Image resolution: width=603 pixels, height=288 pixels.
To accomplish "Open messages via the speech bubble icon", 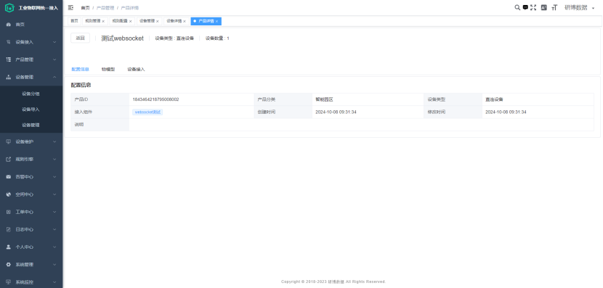I will pyautogui.click(x=525, y=7).
